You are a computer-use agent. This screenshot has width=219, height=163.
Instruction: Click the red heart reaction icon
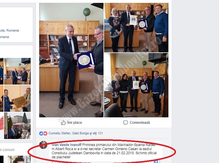[45, 133]
